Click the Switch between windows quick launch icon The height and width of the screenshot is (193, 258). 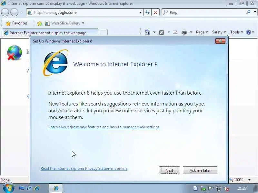coord(29,188)
